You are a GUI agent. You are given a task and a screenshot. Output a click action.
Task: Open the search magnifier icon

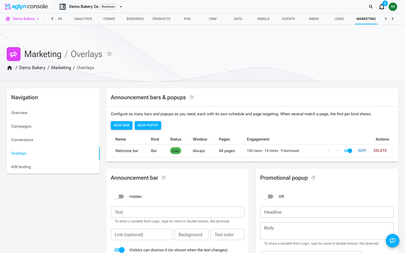[371, 7]
